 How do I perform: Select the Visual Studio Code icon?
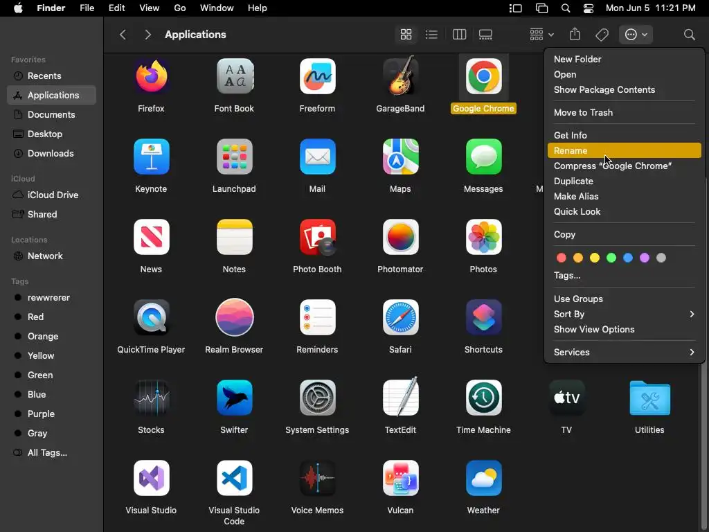pos(234,478)
